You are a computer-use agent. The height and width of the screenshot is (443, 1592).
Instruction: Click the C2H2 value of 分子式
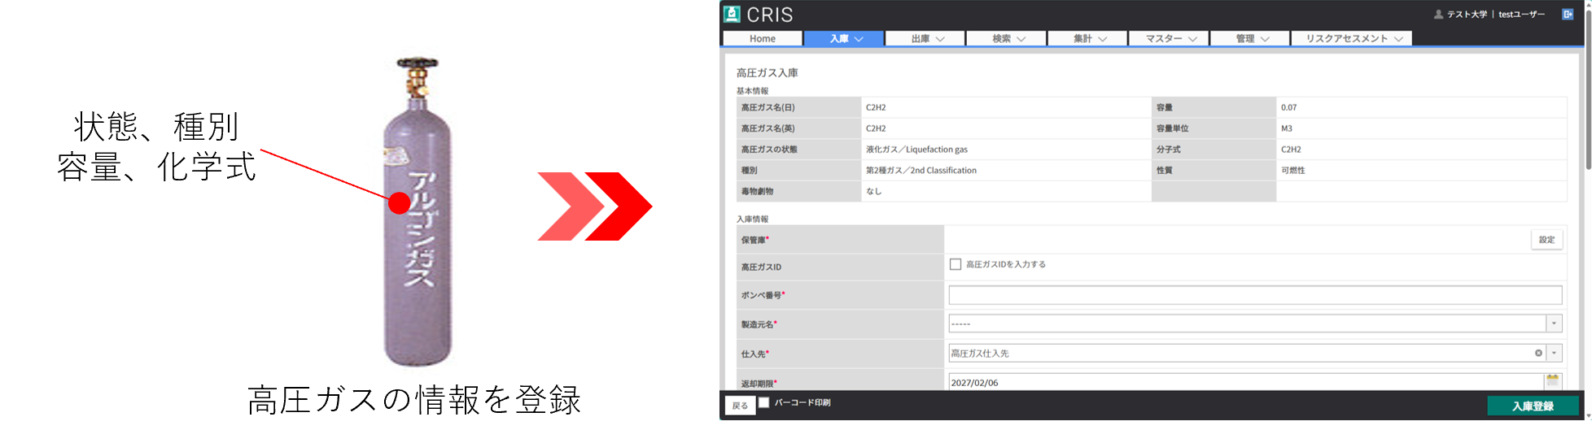pyautogui.click(x=1291, y=150)
